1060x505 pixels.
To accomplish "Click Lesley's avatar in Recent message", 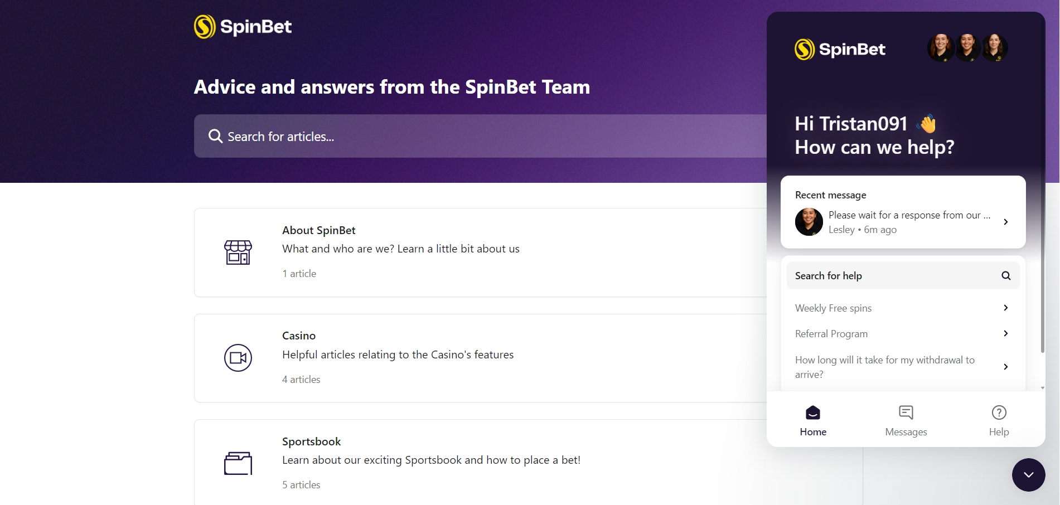I will tap(809, 222).
